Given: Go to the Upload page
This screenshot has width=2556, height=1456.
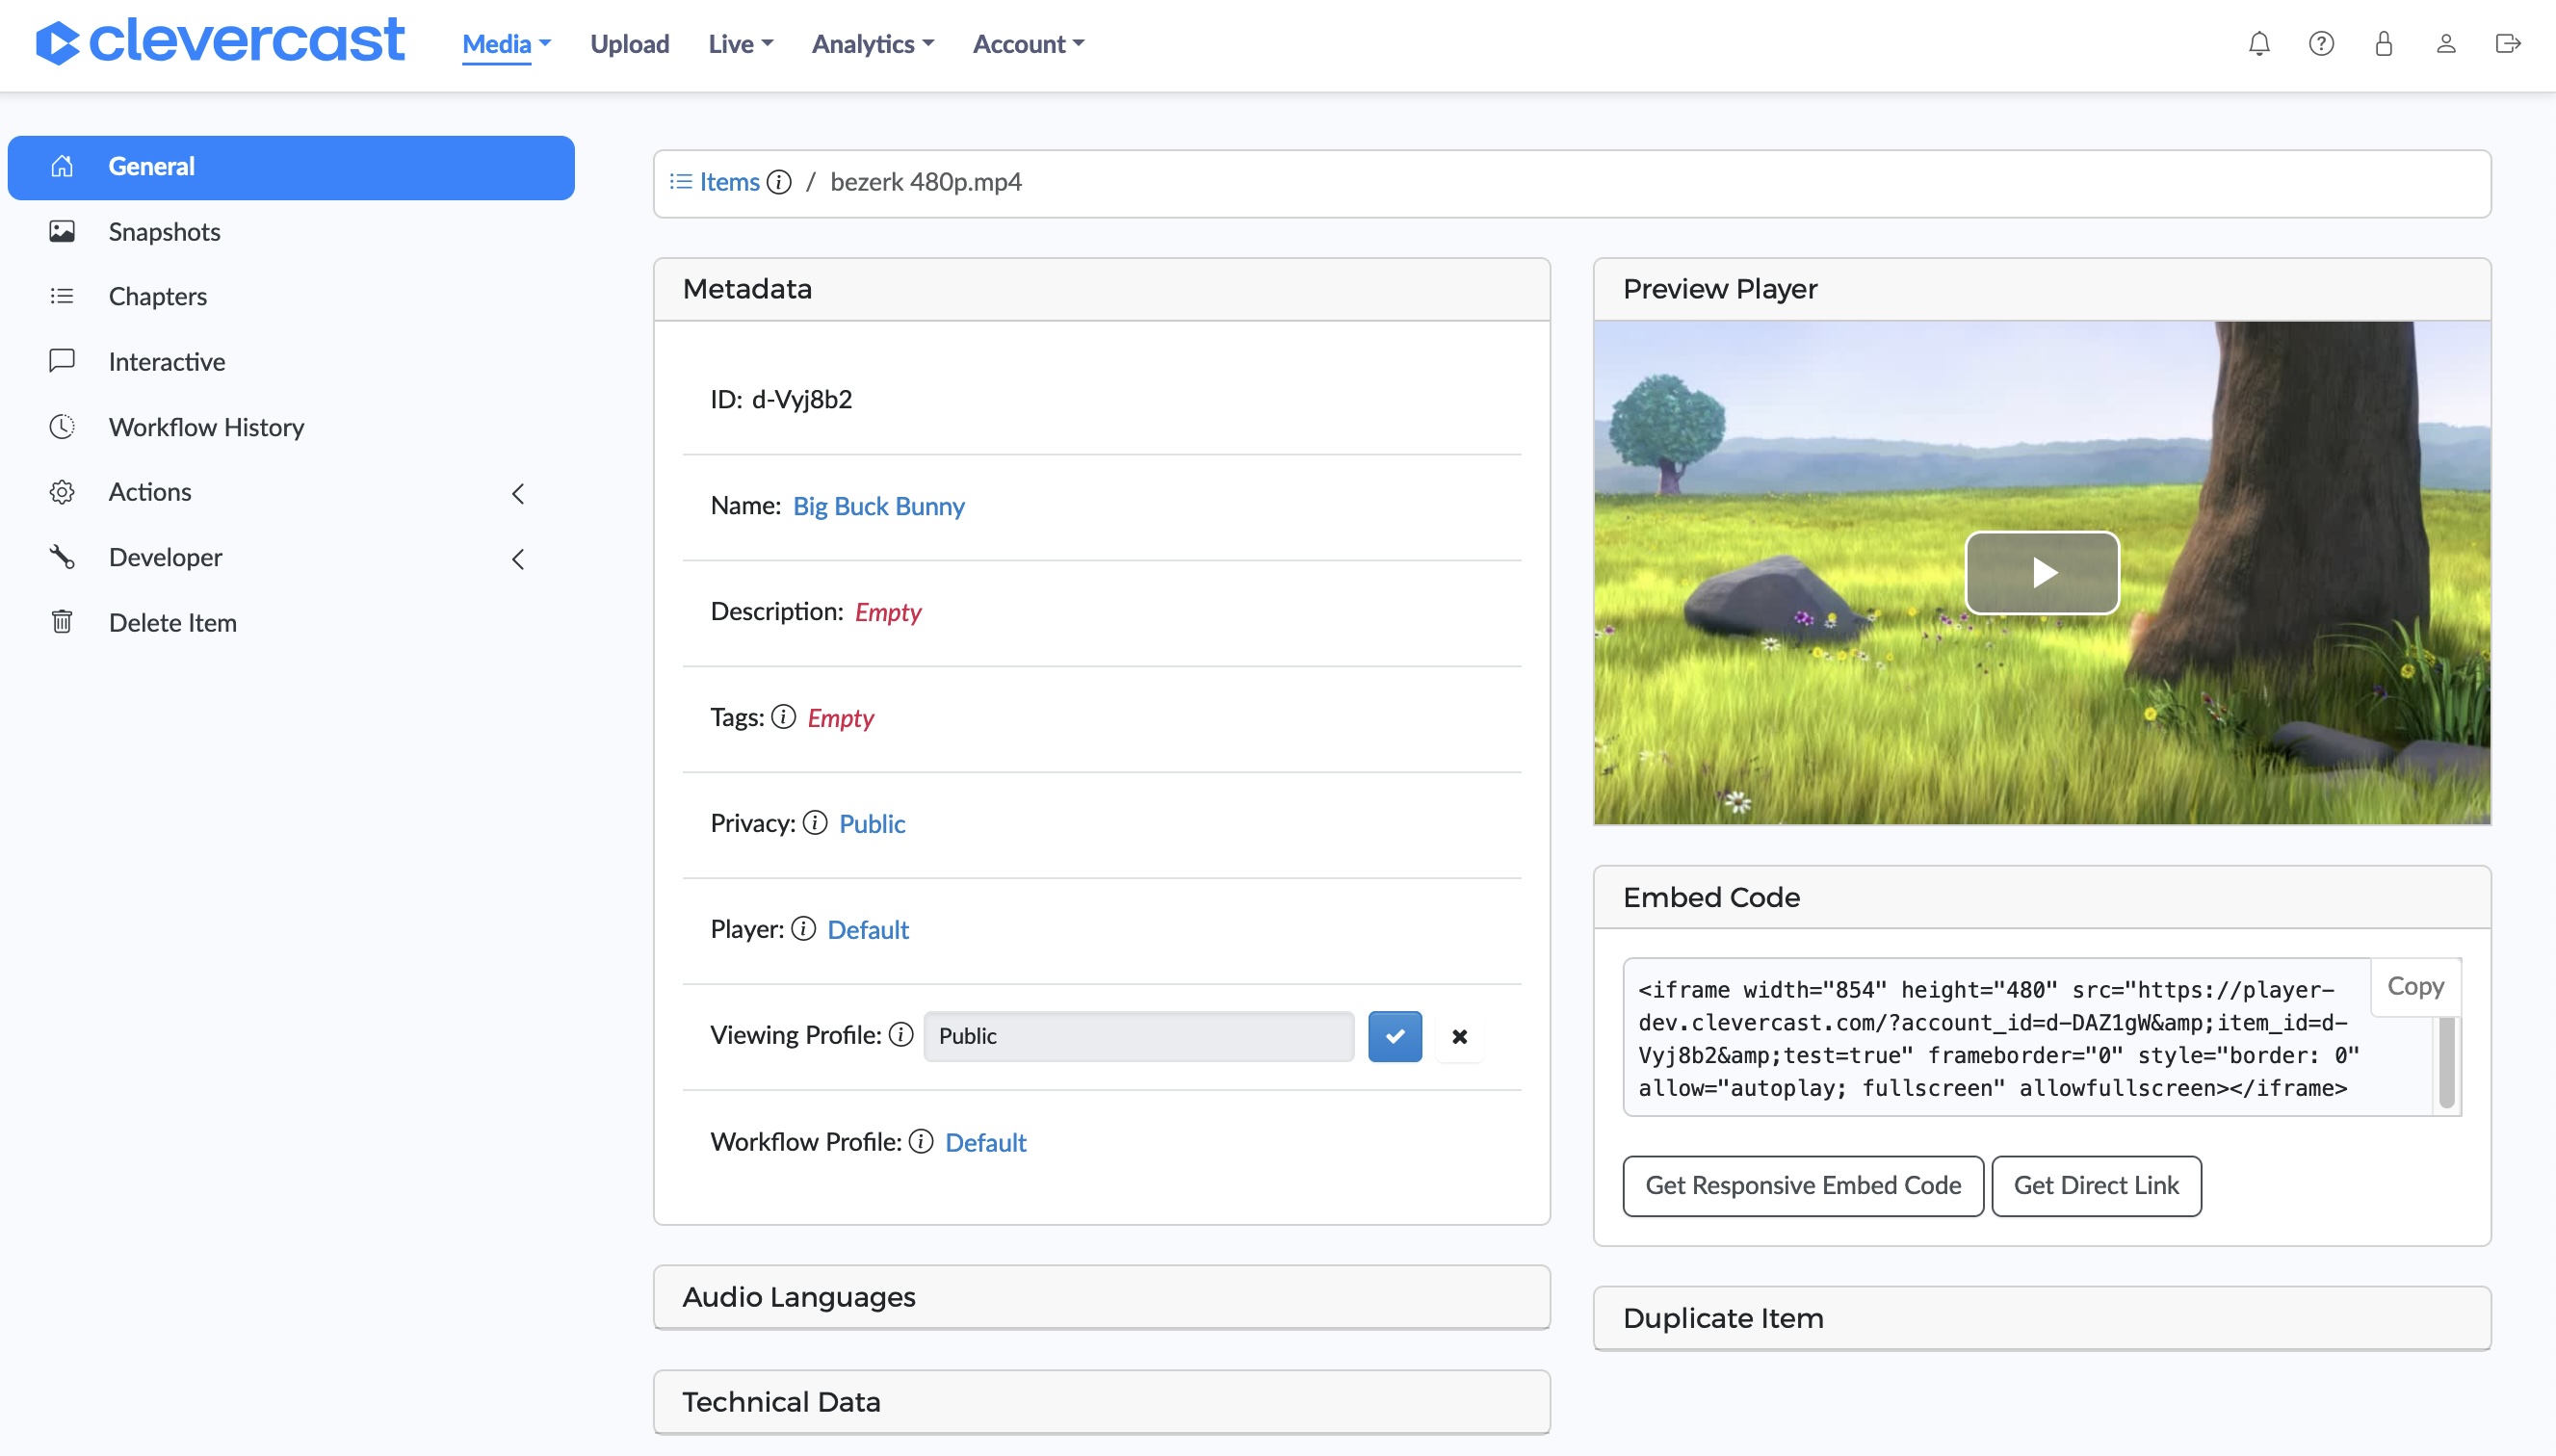Looking at the screenshot, I should [x=630, y=44].
